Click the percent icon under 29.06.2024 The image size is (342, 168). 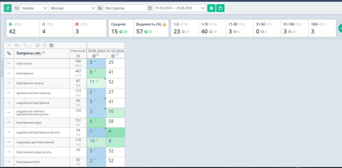tap(94, 56)
